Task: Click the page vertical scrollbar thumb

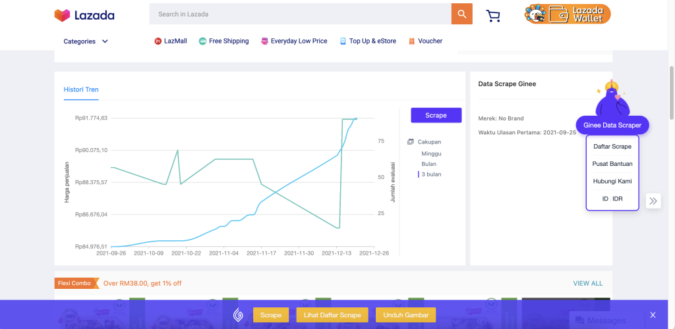Action: click(672, 93)
